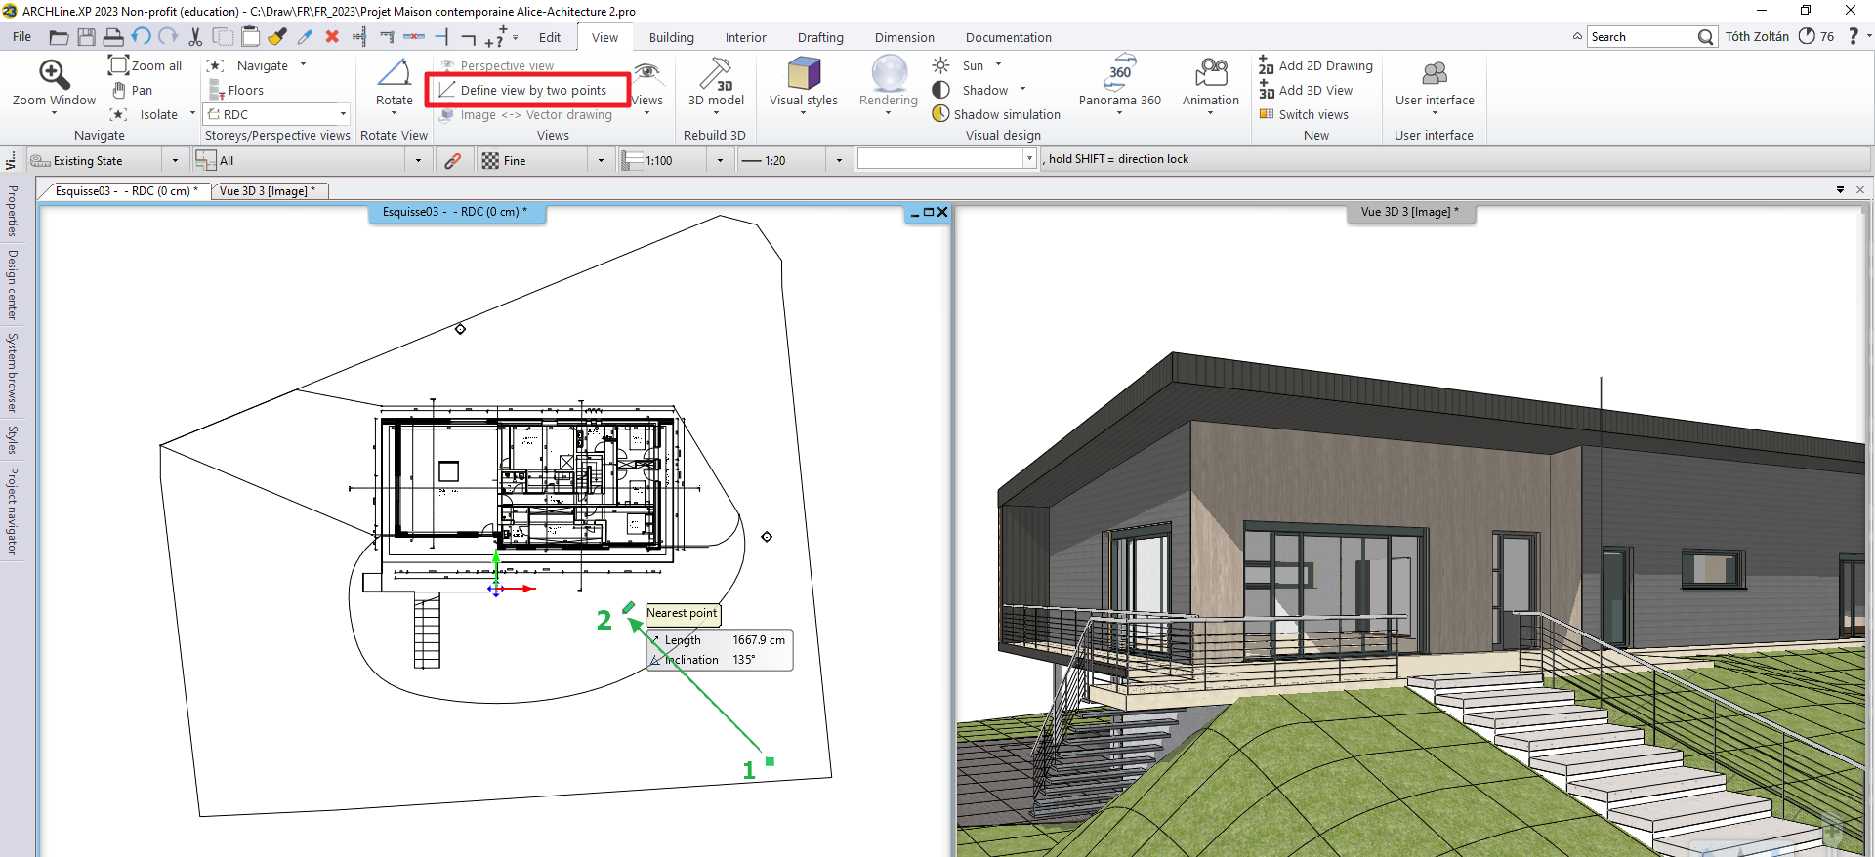Switch to the Building ribbon tab

[x=671, y=37]
